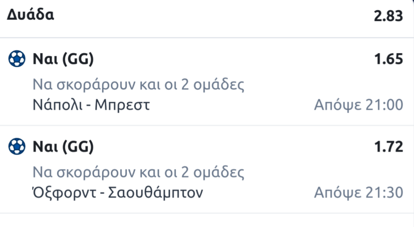Click the 21:00 kickoff time
The height and width of the screenshot is (227, 414).
(383, 106)
